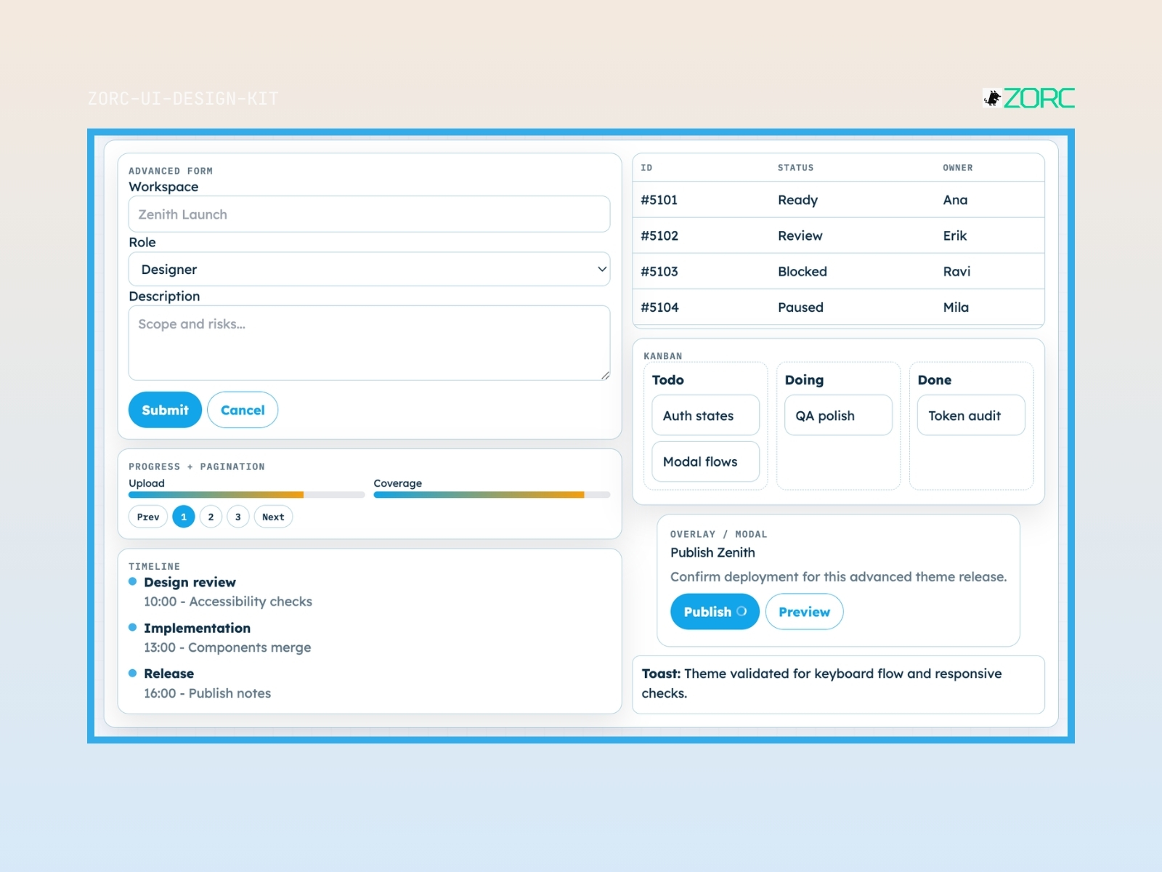Open the Role dropdown showing Designer
This screenshot has width=1162, height=872.
pos(369,269)
